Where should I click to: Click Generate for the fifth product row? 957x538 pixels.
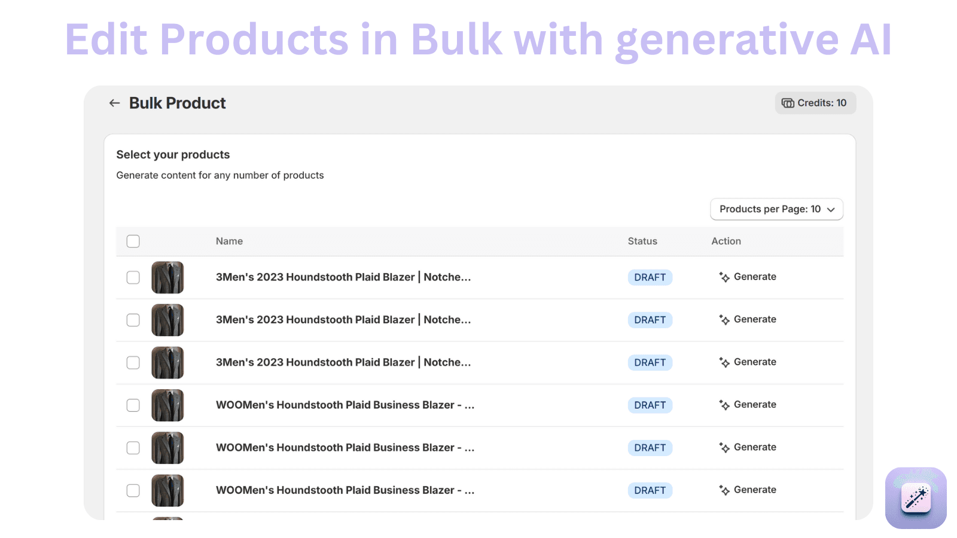[755, 447]
